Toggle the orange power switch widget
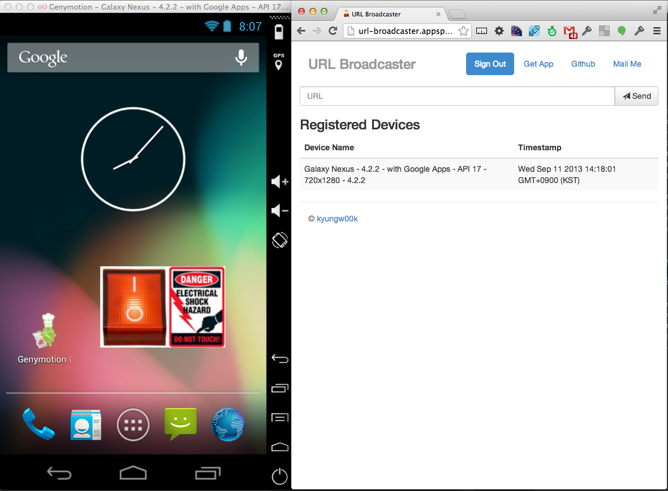The image size is (668, 491). tap(134, 307)
